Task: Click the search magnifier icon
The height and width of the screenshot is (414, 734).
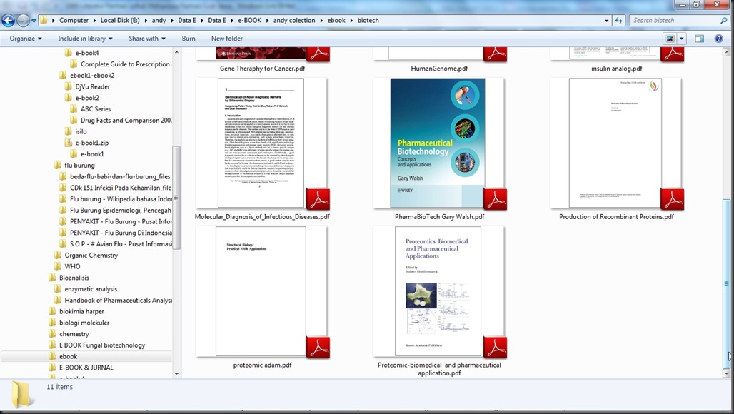Action: pos(724,21)
